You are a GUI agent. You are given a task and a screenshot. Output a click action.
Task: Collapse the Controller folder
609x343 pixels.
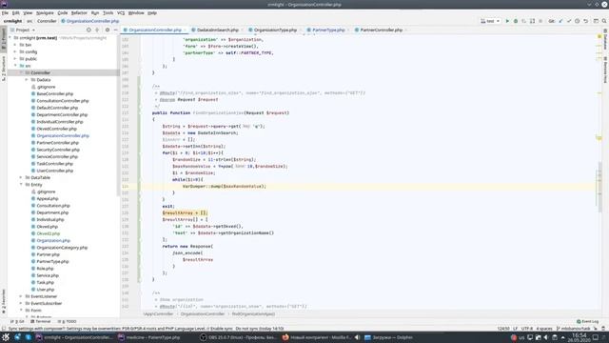point(21,72)
